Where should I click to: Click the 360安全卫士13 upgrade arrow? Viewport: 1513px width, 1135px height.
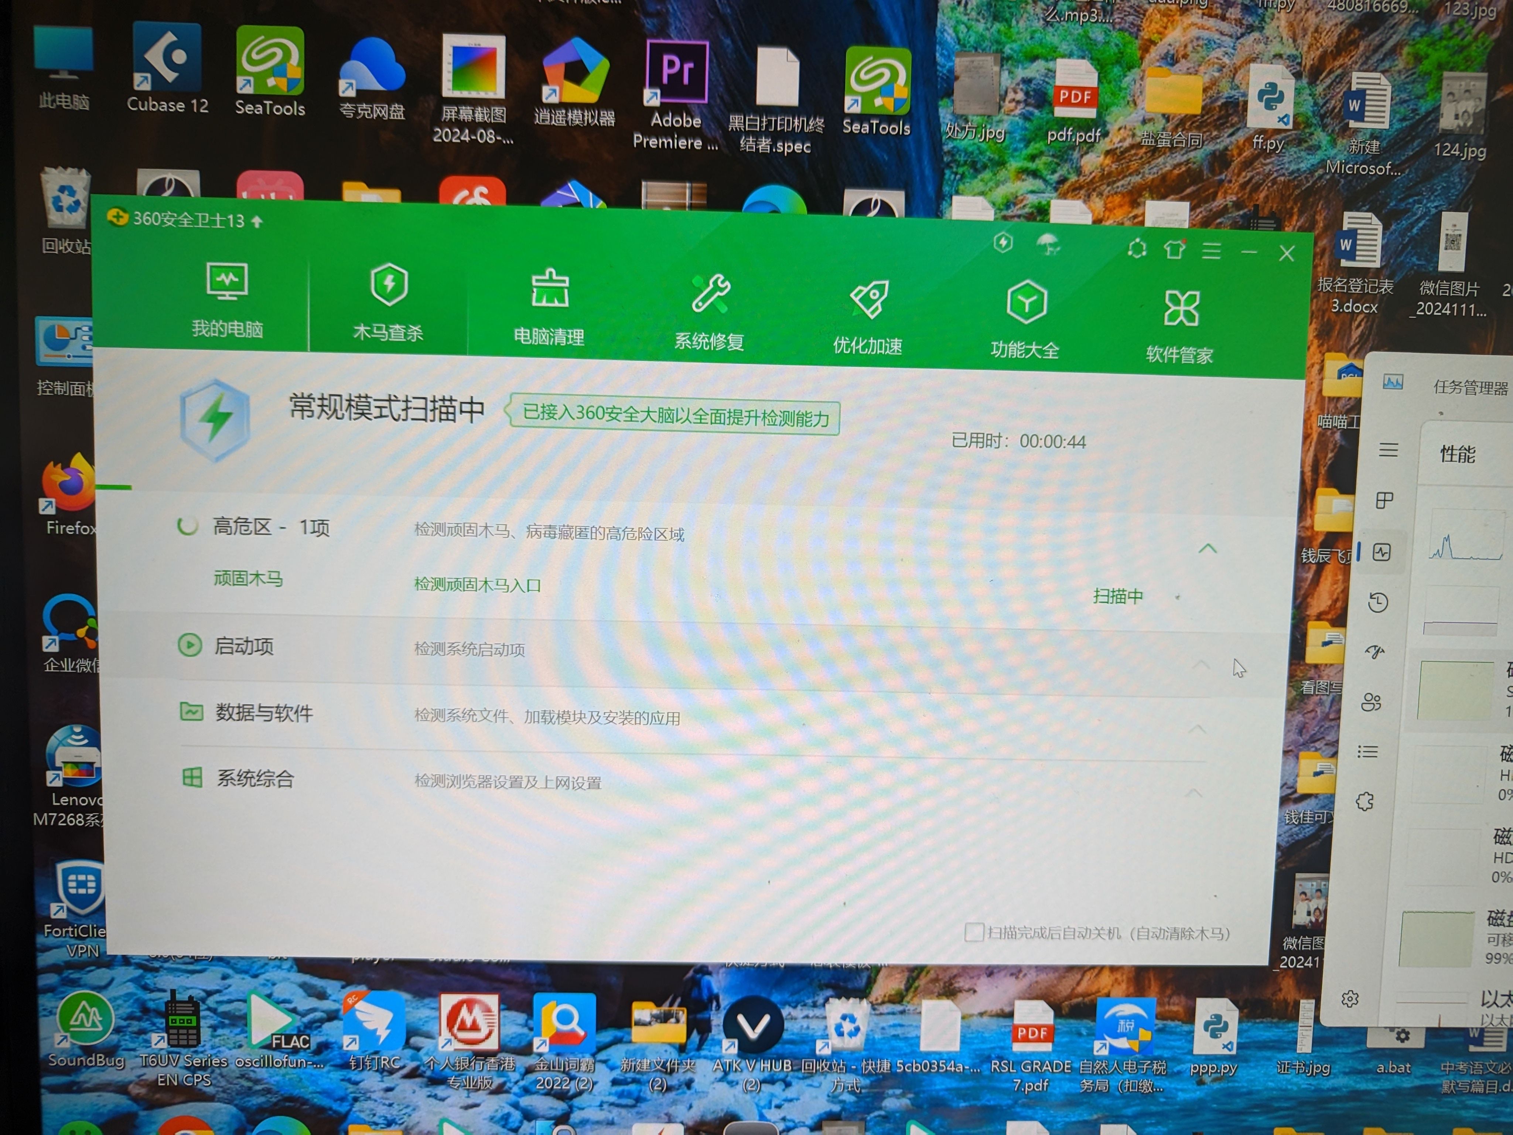point(257,222)
